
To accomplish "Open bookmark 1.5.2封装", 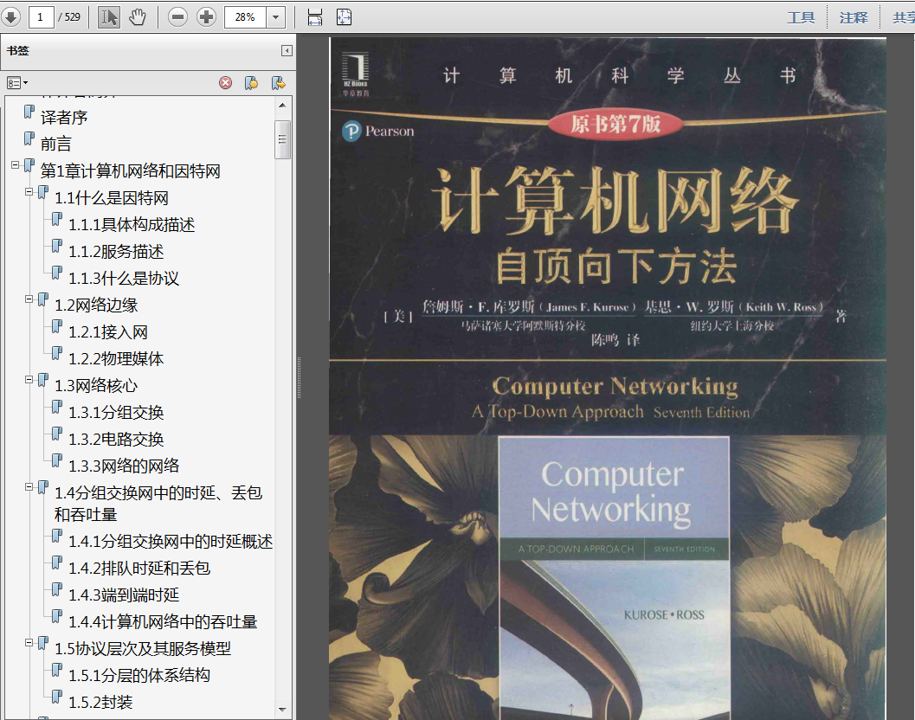I will (100, 703).
